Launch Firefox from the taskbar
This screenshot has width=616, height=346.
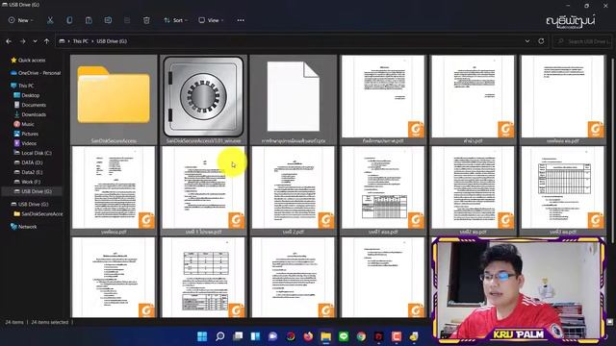(x=308, y=336)
